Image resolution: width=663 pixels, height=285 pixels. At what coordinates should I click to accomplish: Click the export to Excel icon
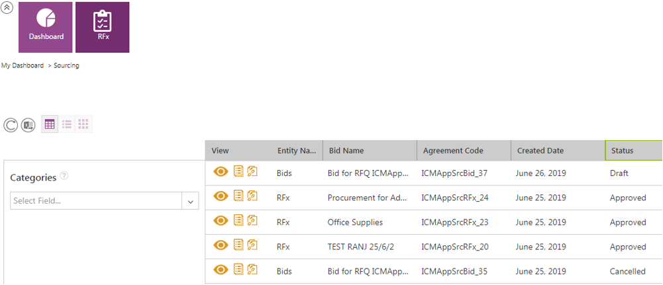pos(28,125)
